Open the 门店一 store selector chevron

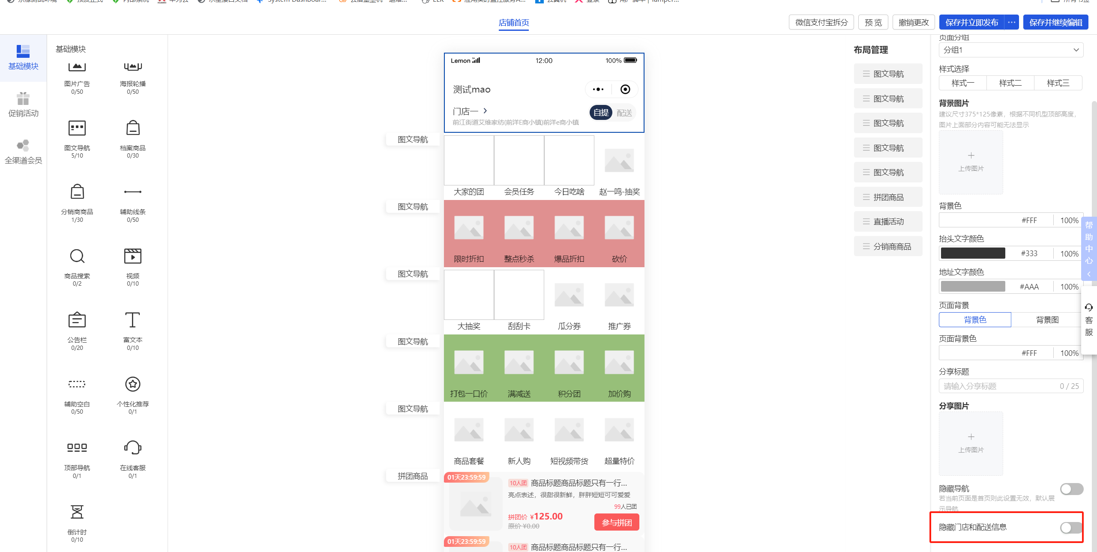(x=486, y=111)
